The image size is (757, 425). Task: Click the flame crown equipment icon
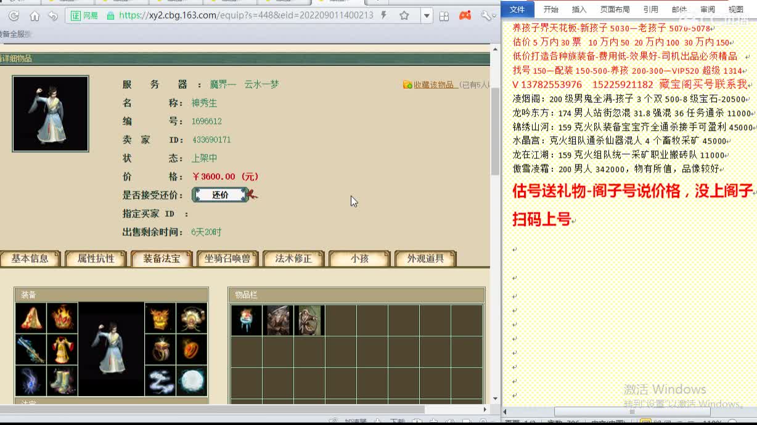point(62,318)
